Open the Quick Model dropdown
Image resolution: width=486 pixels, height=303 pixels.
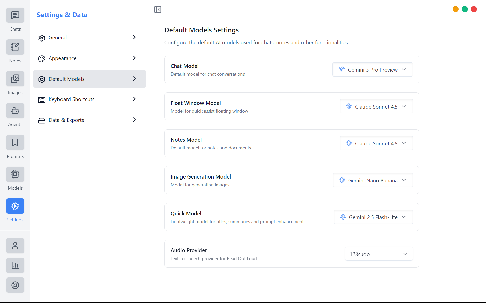pyautogui.click(x=373, y=217)
